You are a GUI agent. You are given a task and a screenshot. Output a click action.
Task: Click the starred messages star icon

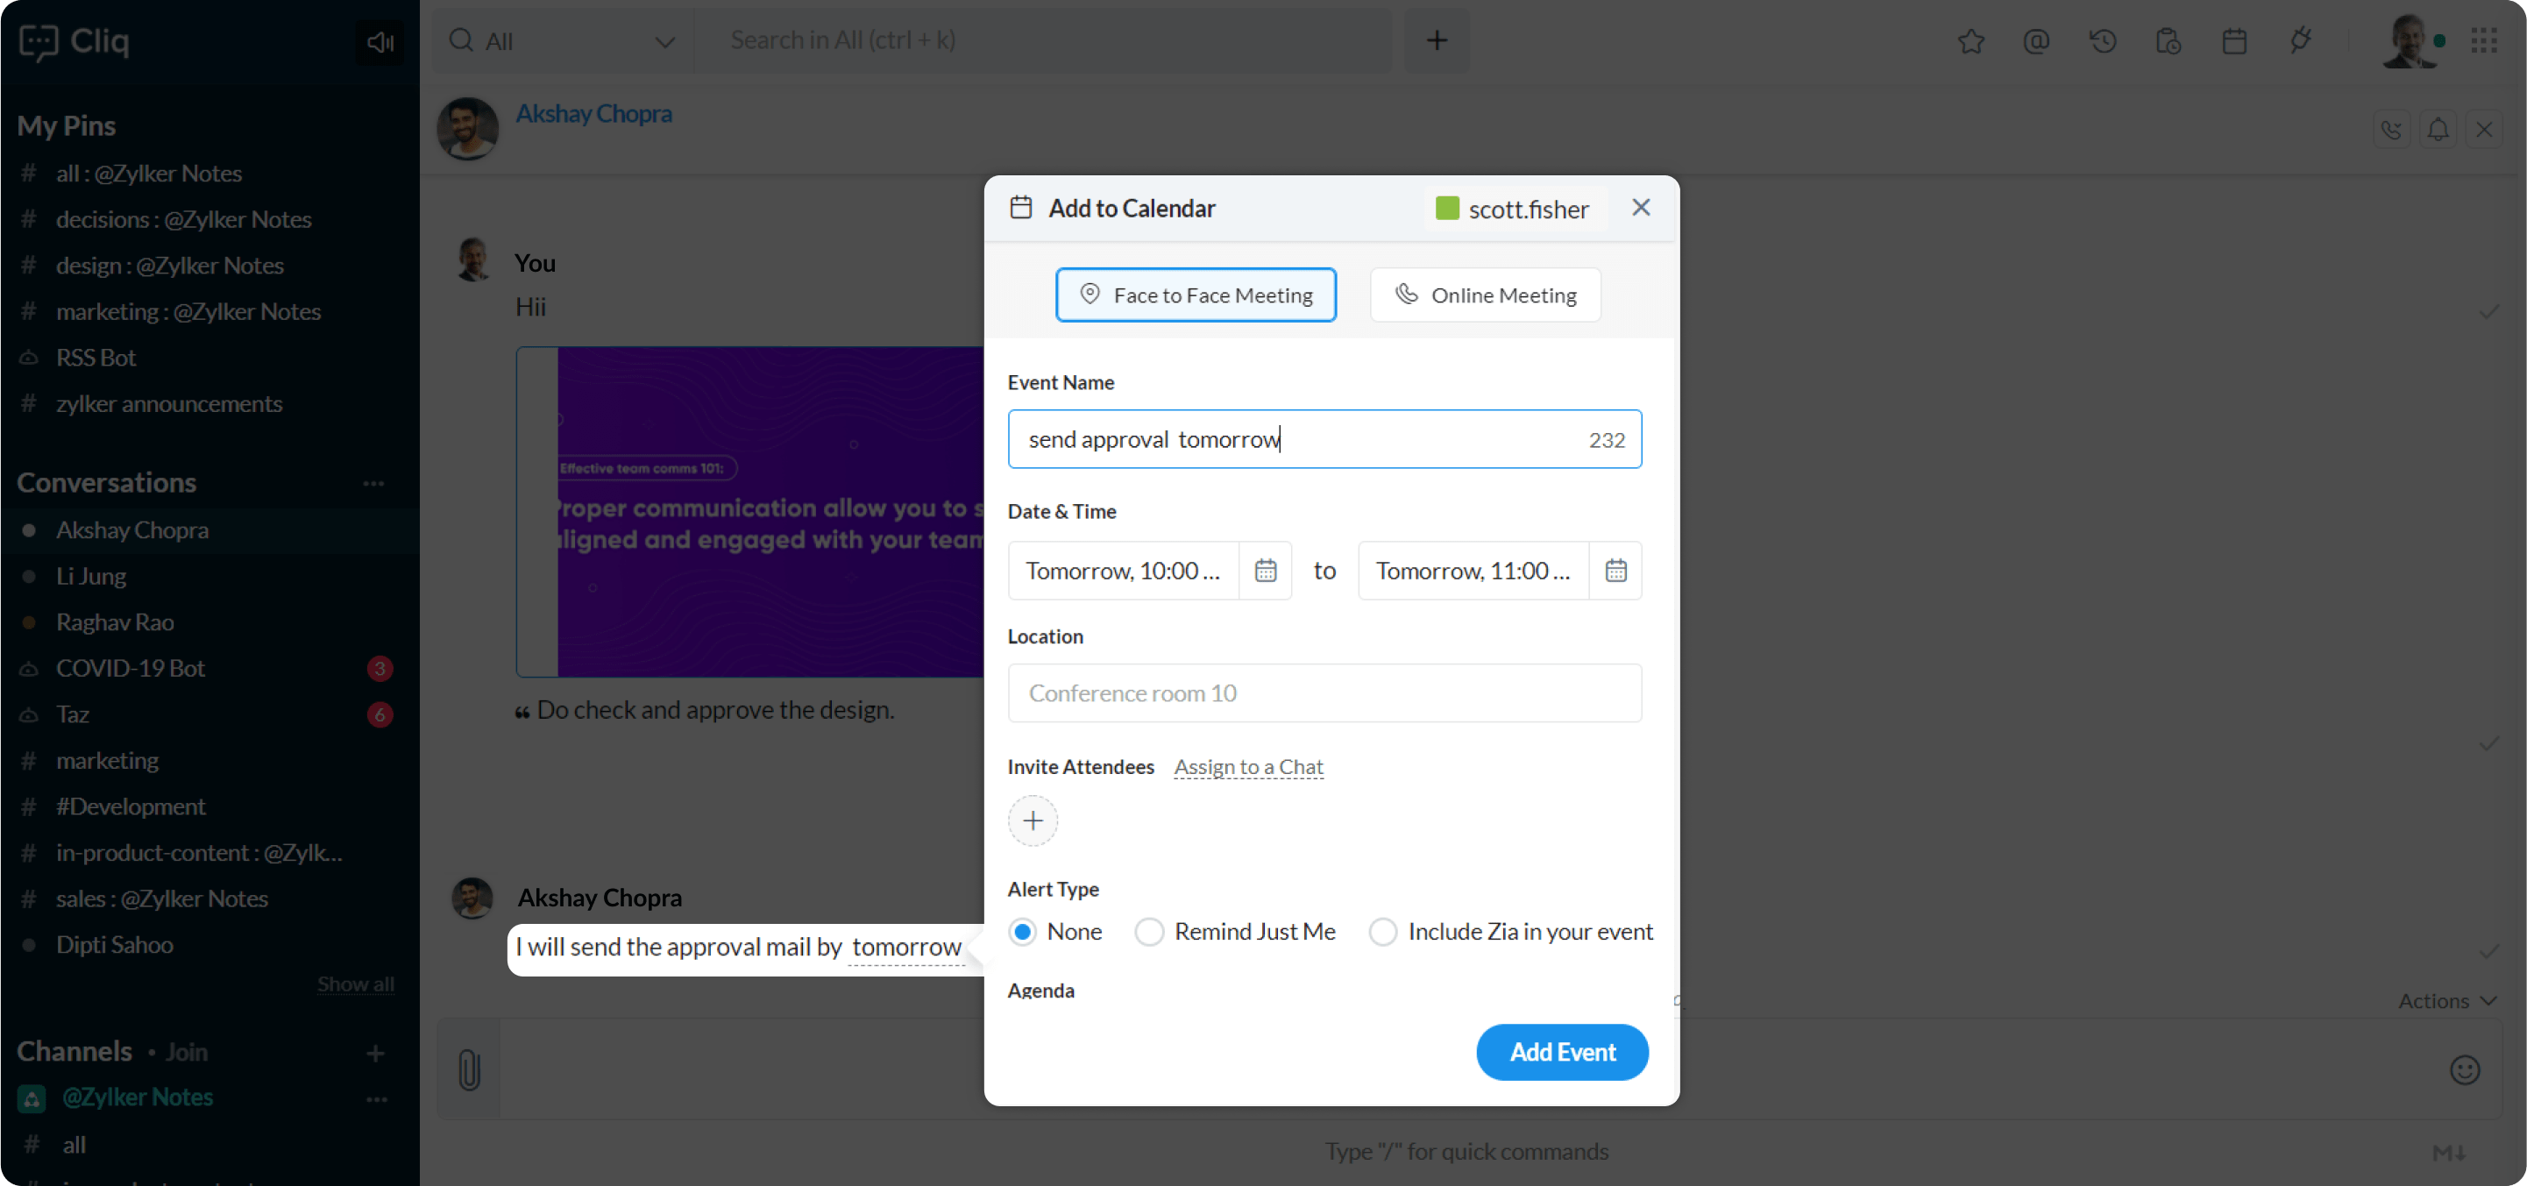click(x=1970, y=41)
